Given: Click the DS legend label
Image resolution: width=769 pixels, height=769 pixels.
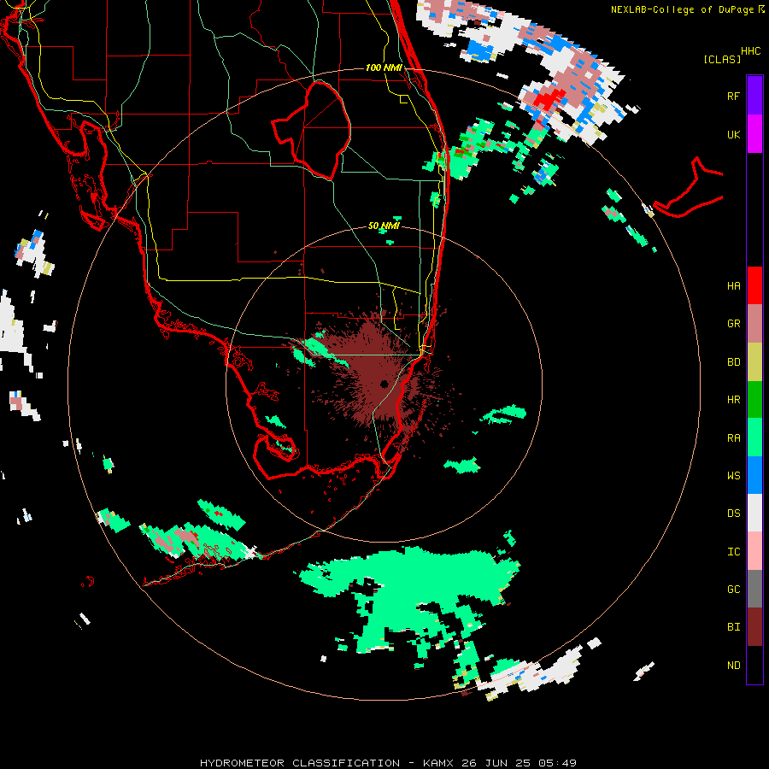Looking at the screenshot, I should pyautogui.click(x=733, y=514).
